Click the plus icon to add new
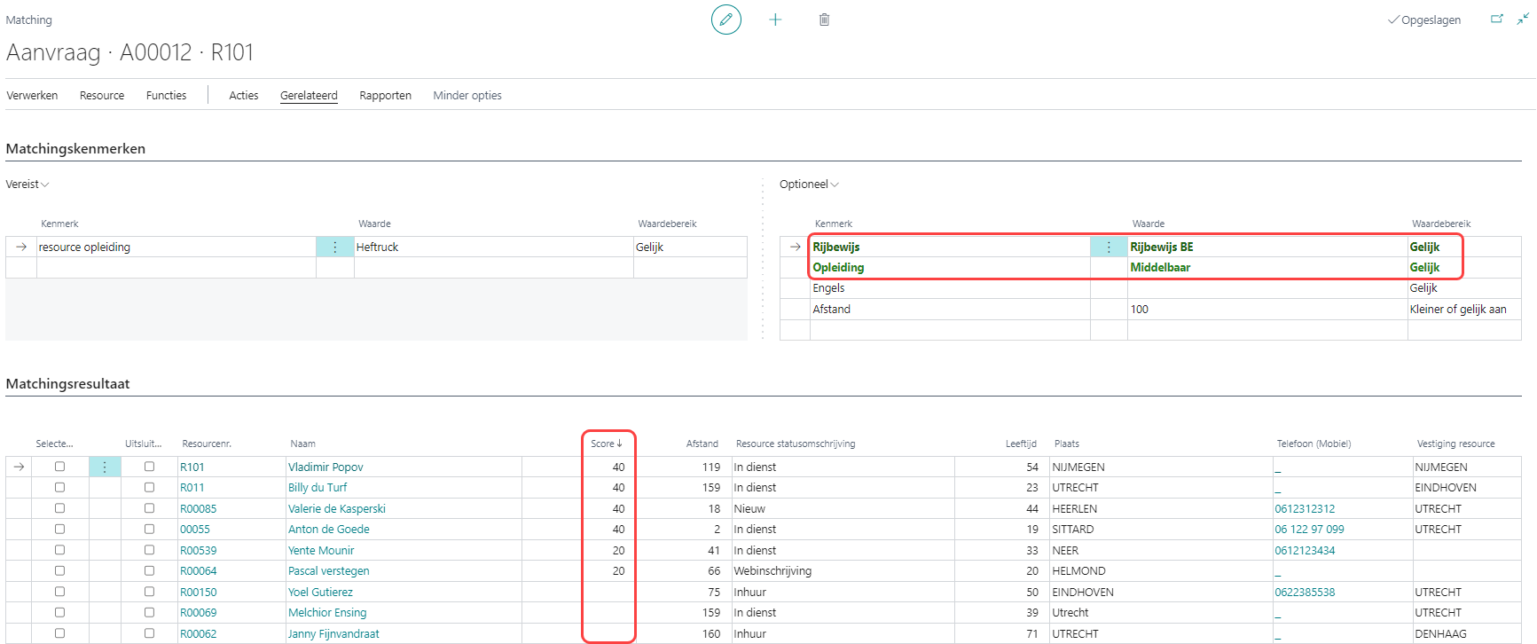Viewport: 1537px width, 644px height. (x=775, y=20)
